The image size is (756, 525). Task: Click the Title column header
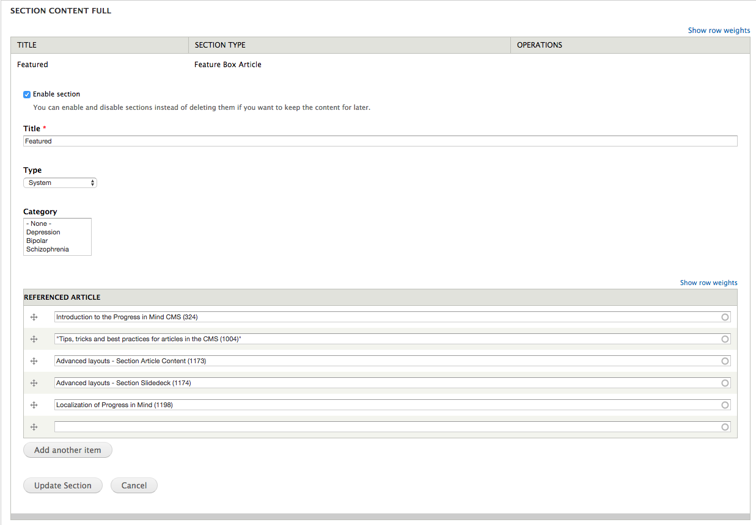(x=27, y=45)
